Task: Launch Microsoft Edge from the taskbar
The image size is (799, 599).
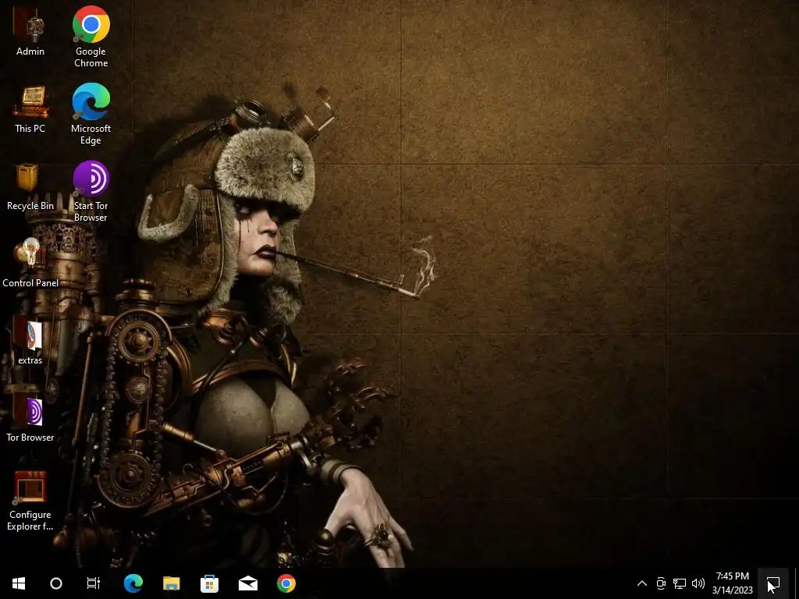Action: coord(133,583)
